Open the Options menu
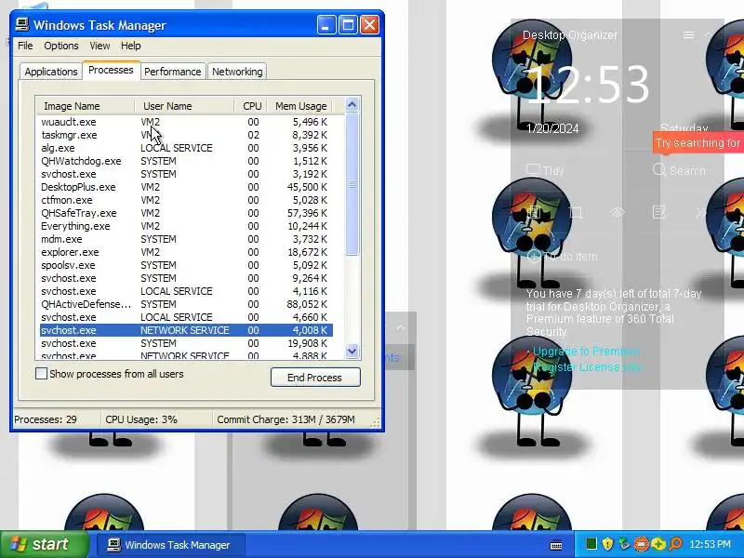This screenshot has width=744, height=558. pos(61,46)
